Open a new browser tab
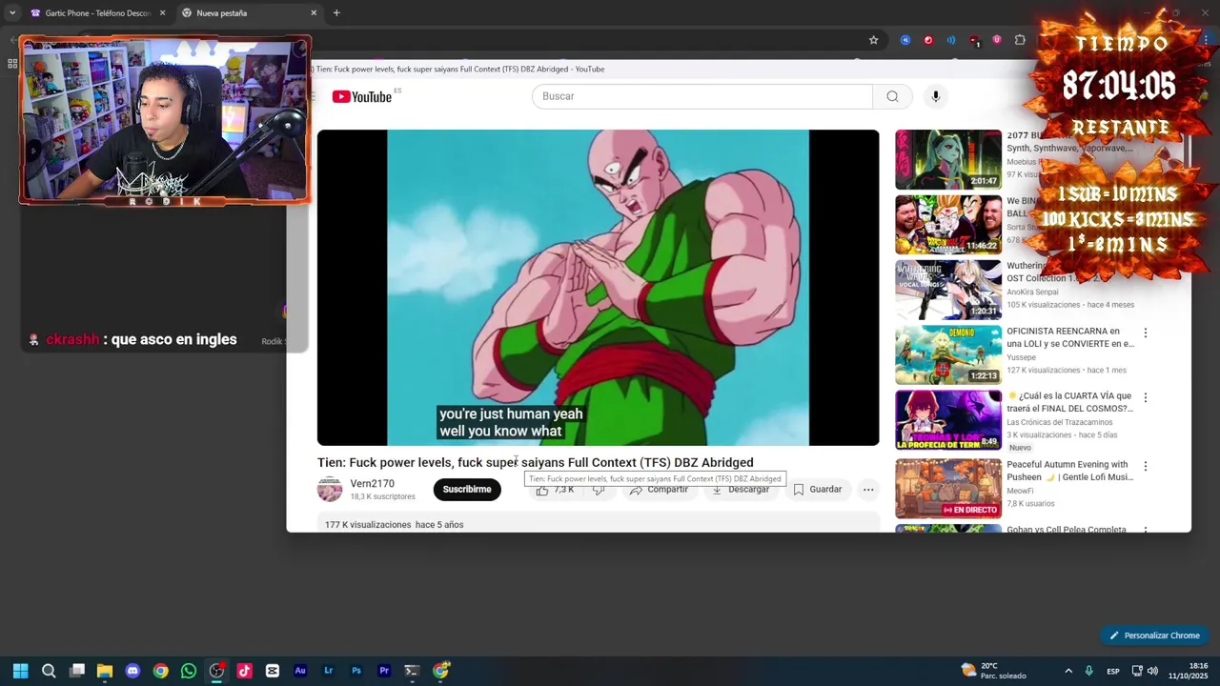Screen dimensions: 1220x686 (x=336, y=13)
